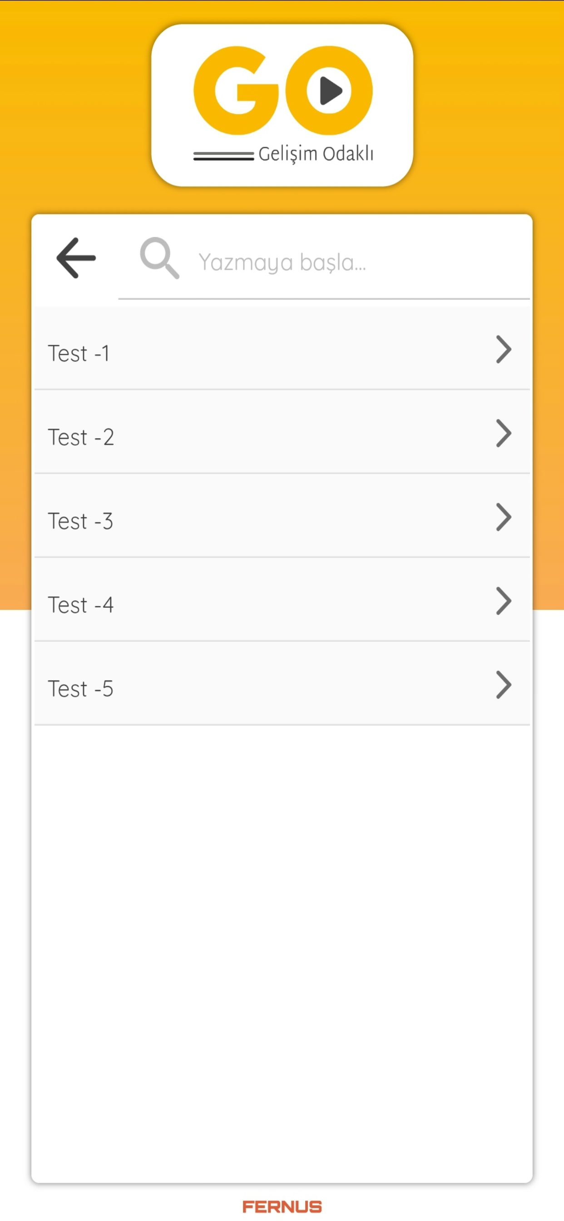Image resolution: width=564 pixels, height=1221 pixels.
Task: Open the chevron arrow for Test -2
Action: [503, 433]
